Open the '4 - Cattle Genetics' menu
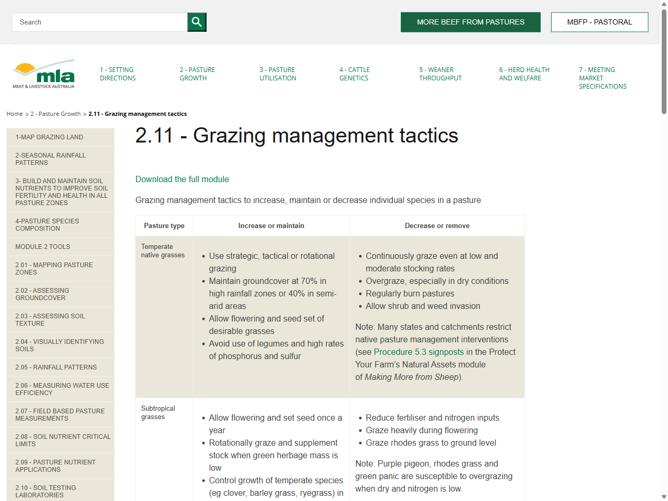The width and height of the screenshot is (668, 501). (354, 74)
